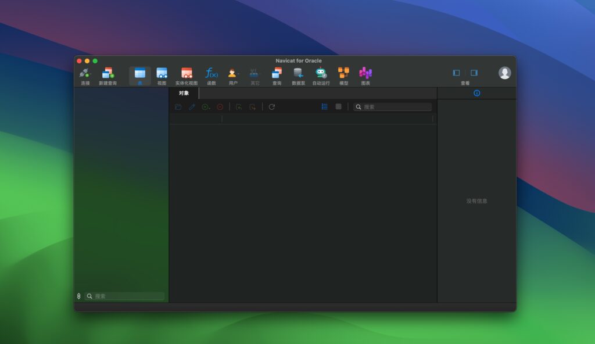
Task: Click the refresh button in object toolbar
Action: click(272, 107)
